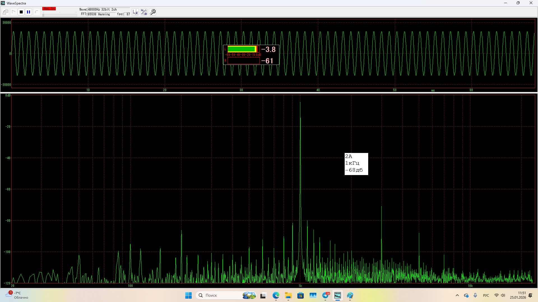Viewport: 538px width, 302px height.
Task: Toggle the L/R channel display icon
Action: click(135, 12)
